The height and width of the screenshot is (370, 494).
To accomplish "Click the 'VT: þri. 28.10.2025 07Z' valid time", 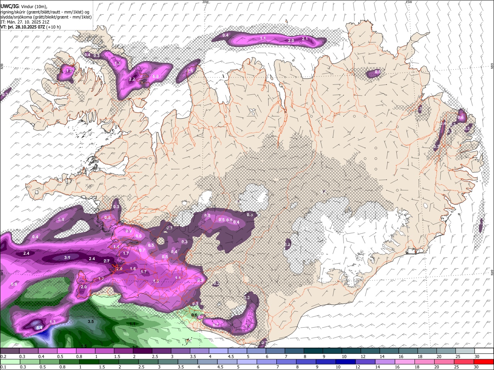I will point(23,27).
